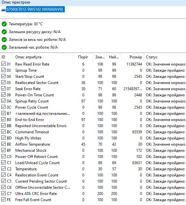Toggle the 09 Power-On Time Count checkbox

pos(3,95)
